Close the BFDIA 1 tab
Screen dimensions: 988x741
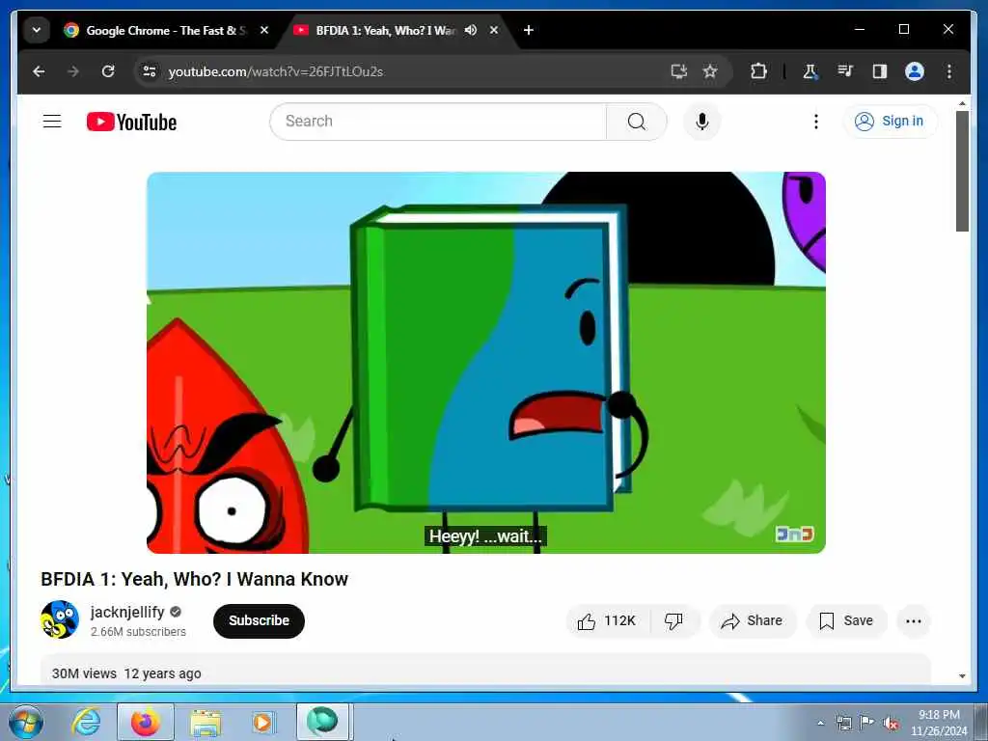(x=494, y=30)
